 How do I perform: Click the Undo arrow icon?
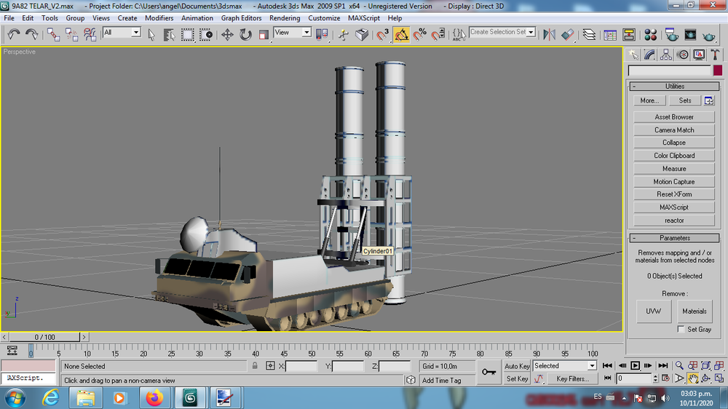pyautogui.click(x=13, y=34)
